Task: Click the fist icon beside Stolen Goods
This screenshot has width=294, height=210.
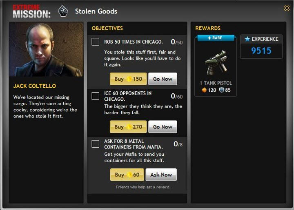Action: click(63, 11)
